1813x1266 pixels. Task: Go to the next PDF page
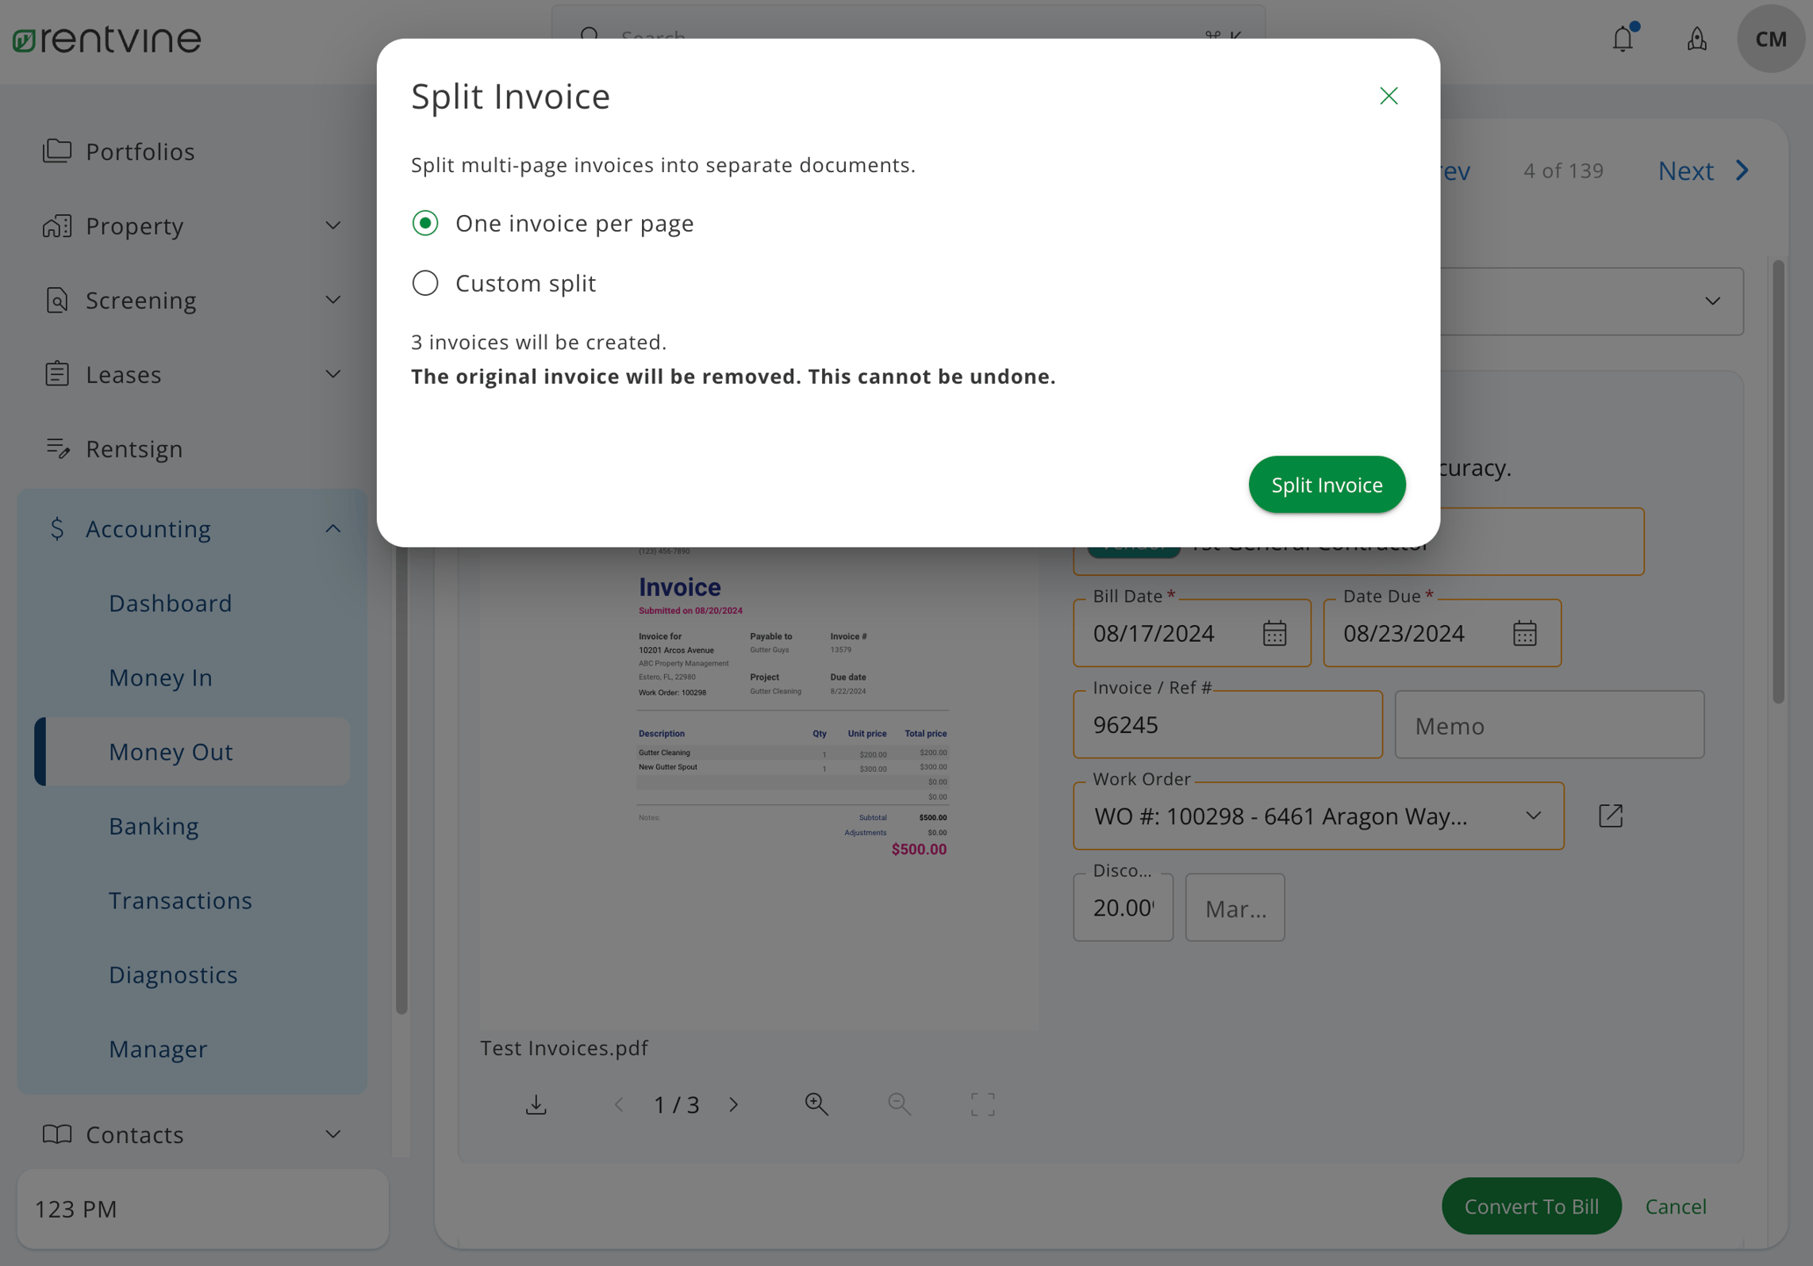[x=734, y=1104]
